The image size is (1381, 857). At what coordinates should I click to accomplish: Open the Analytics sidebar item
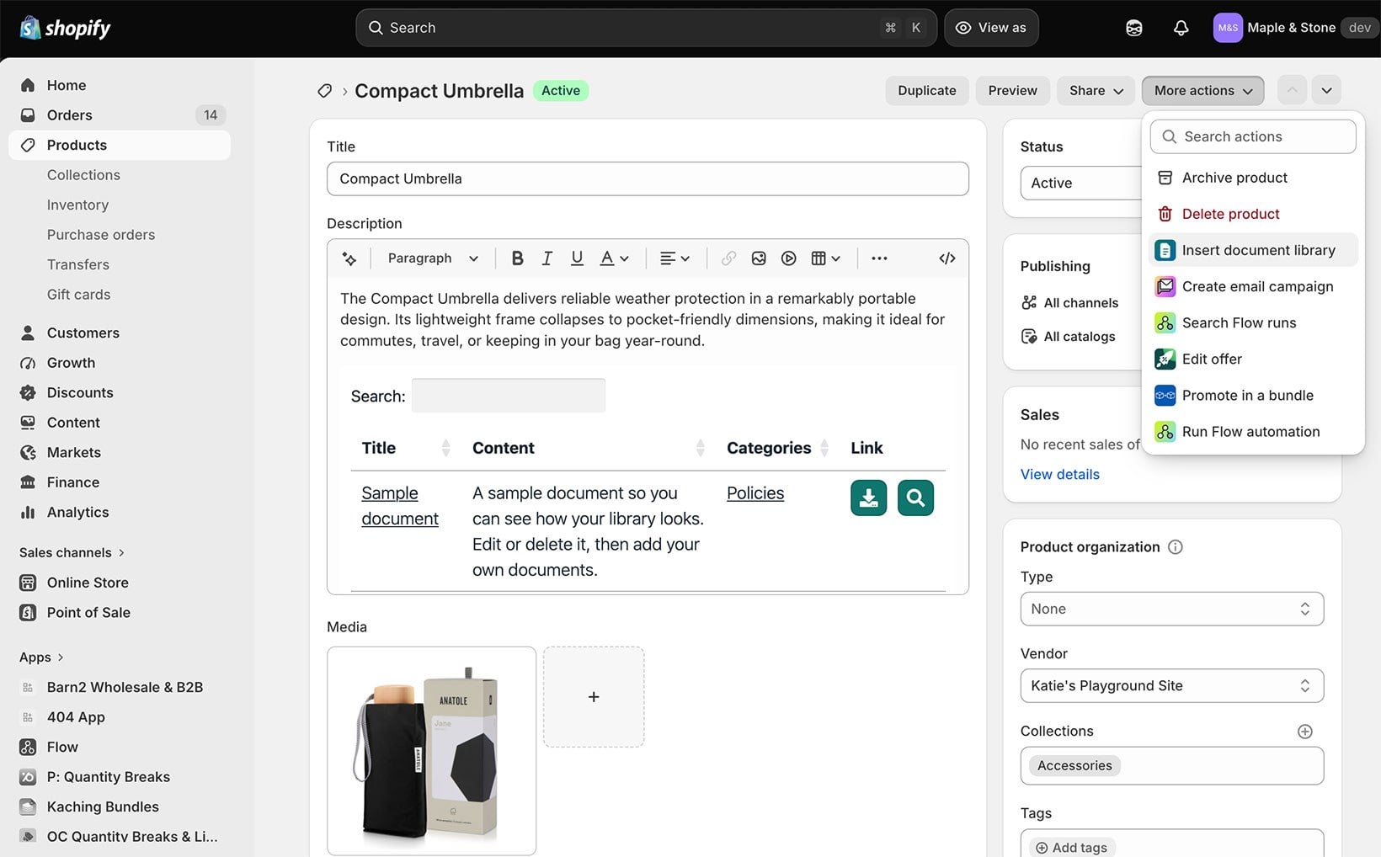tap(120, 512)
